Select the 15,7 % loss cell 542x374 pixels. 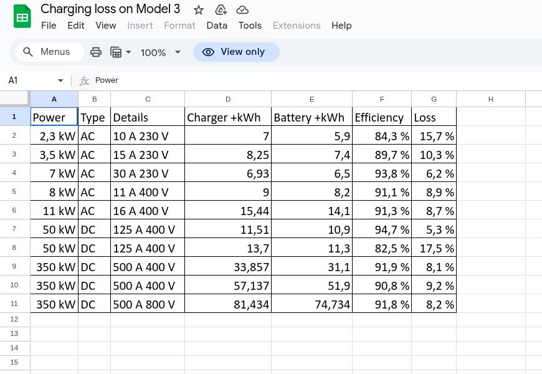tap(434, 135)
